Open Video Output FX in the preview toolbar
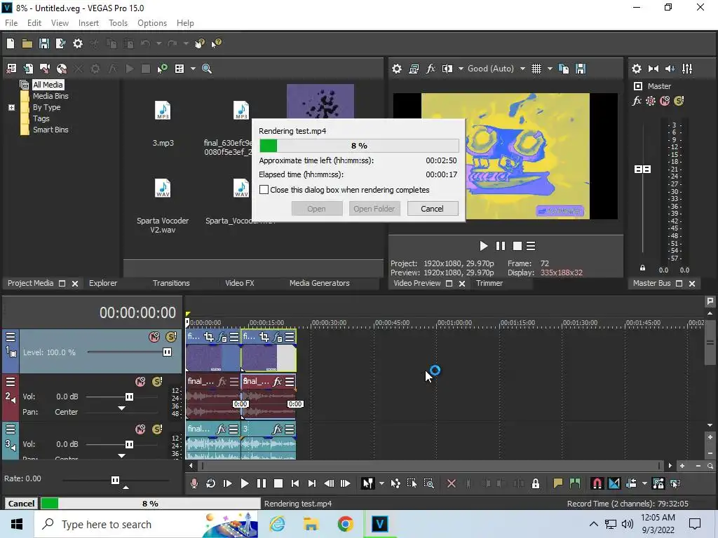718x538 pixels. click(x=431, y=69)
